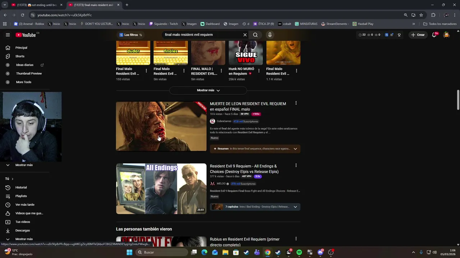
Task: Go back in the browser
Action: point(5,15)
